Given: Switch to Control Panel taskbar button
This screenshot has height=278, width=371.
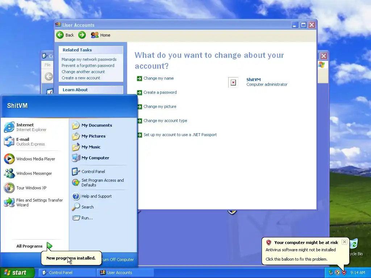Looking at the screenshot, I should click(67, 273).
